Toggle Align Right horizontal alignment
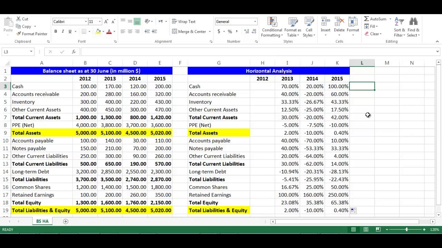This screenshot has width=442, height=248. click(137, 31)
